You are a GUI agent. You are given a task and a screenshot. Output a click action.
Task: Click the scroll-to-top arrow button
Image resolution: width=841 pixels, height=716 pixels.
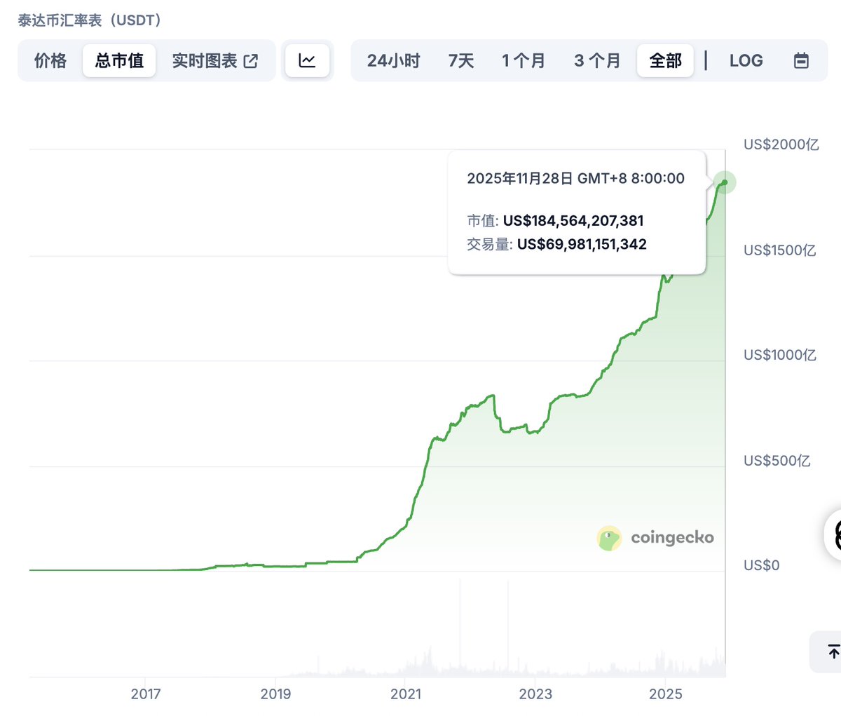coord(832,651)
